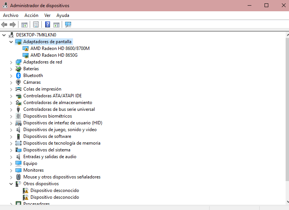Open the Ayuda menu
The image size is (289, 210).
click(63, 15)
